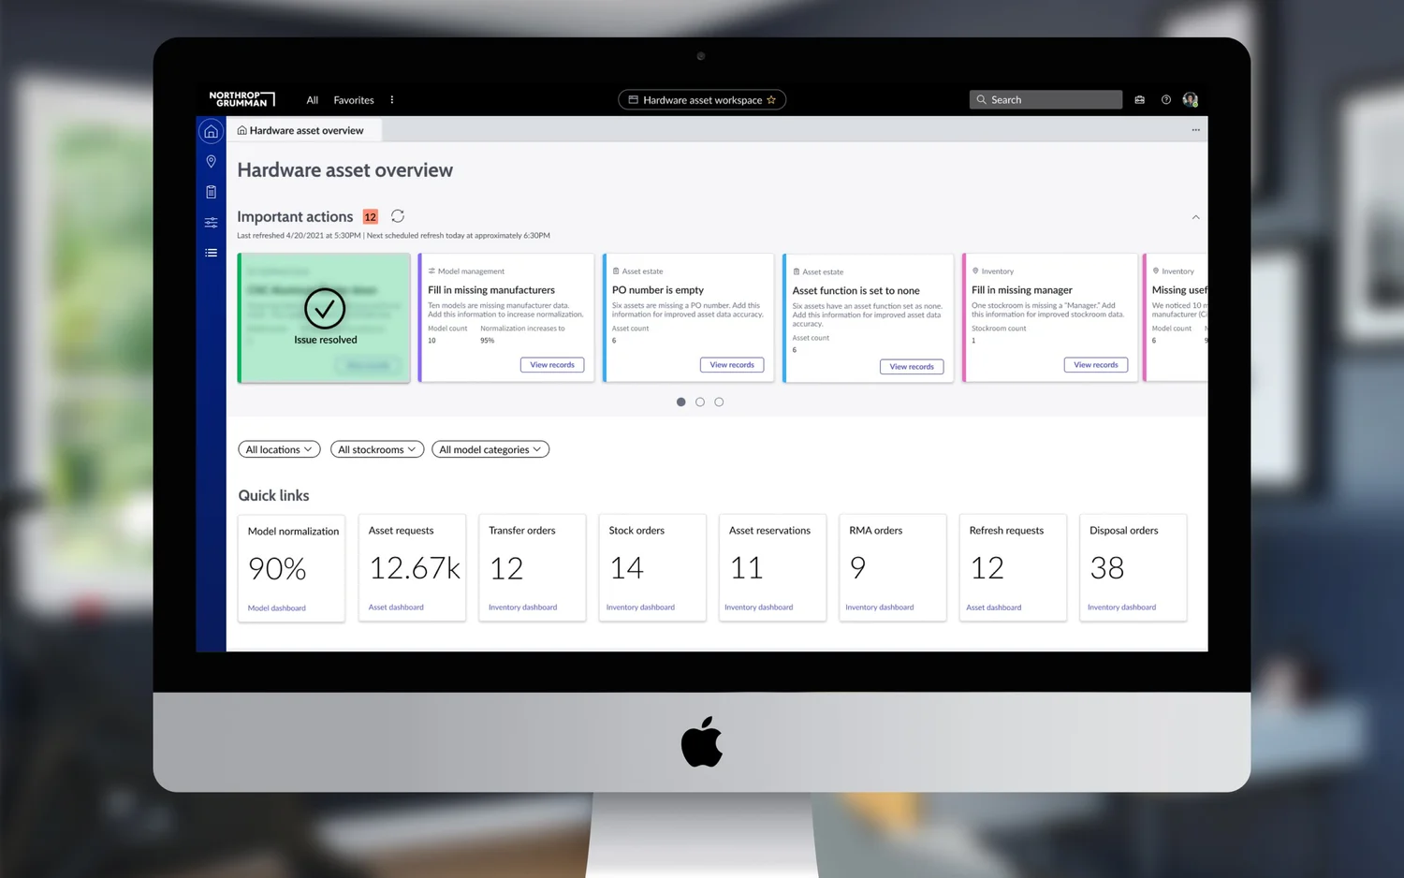
Task: Open the list icon in the sidebar
Action: point(211,253)
